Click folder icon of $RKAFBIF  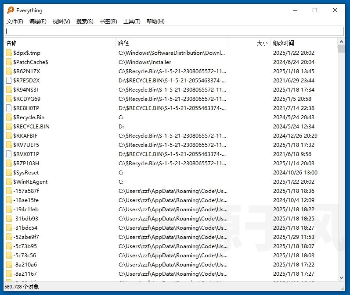[x=9, y=136]
